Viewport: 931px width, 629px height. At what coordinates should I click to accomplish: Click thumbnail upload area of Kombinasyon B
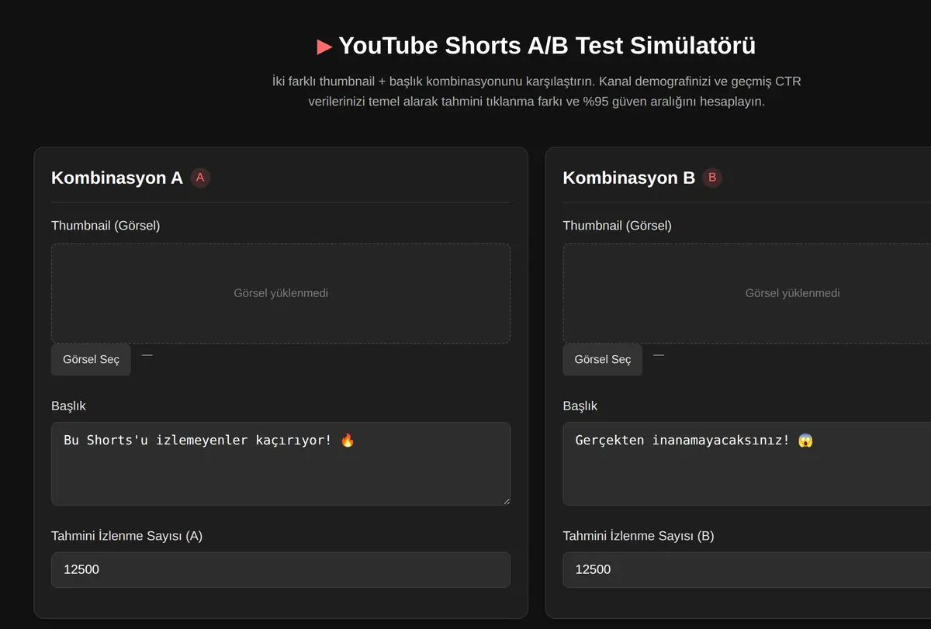(x=747, y=293)
